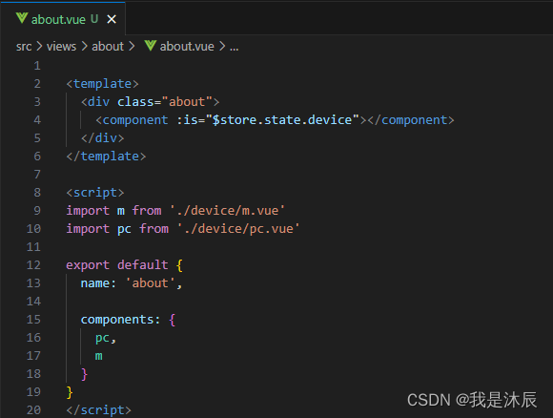
Task: Click line number 4 in the gutter
Action: 37,119
